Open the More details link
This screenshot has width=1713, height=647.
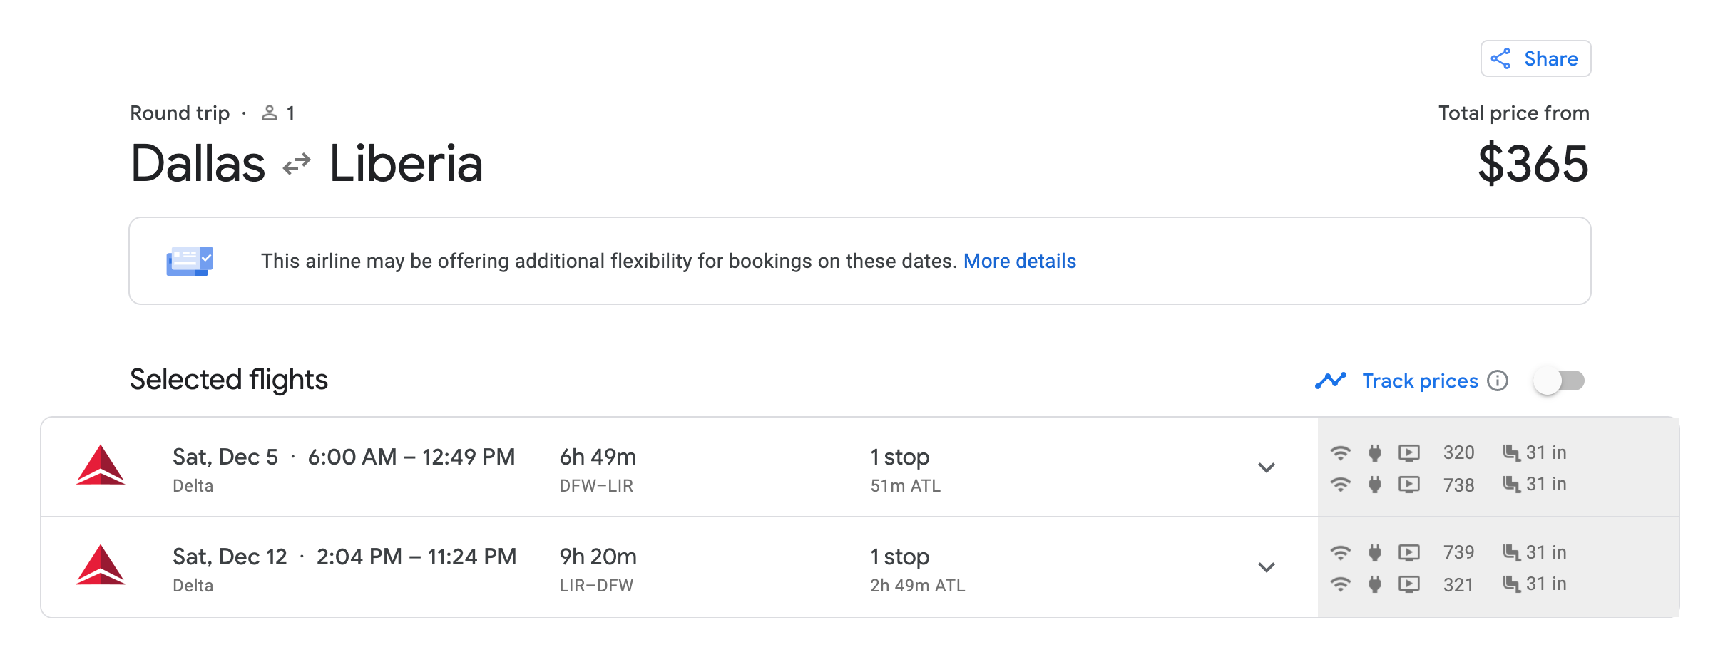click(x=1019, y=261)
